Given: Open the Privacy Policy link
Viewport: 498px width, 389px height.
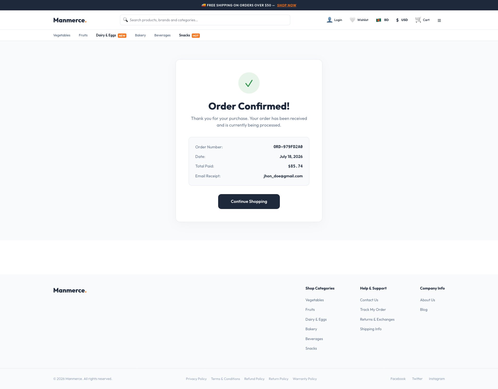Looking at the screenshot, I should 196,379.
